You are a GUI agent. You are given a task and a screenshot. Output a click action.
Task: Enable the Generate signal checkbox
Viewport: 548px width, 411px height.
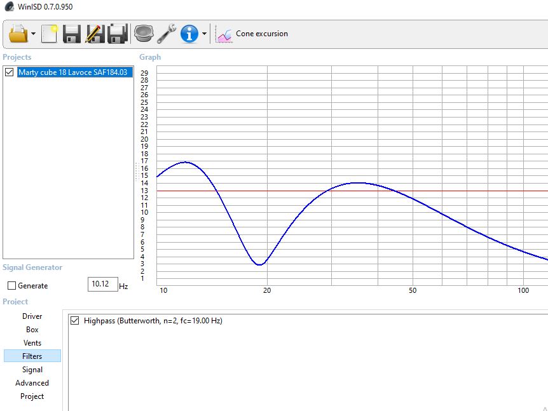pos(11,286)
